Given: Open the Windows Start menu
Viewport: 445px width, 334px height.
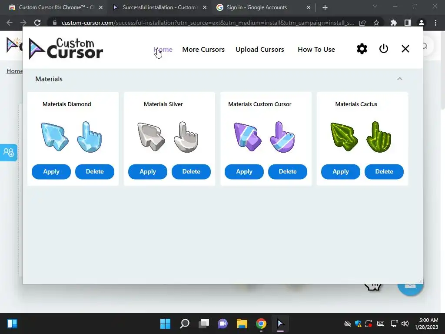Looking at the screenshot, I should pos(166,324).
